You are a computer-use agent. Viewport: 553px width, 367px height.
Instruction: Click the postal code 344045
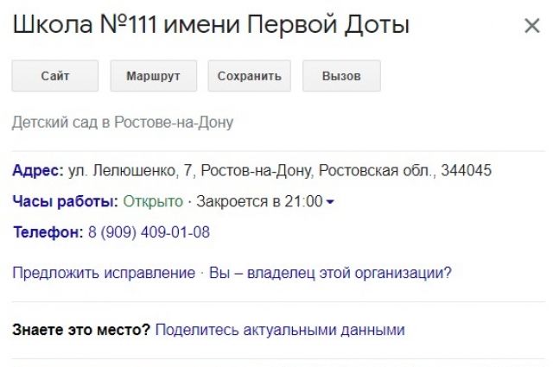tap(466, 171)
